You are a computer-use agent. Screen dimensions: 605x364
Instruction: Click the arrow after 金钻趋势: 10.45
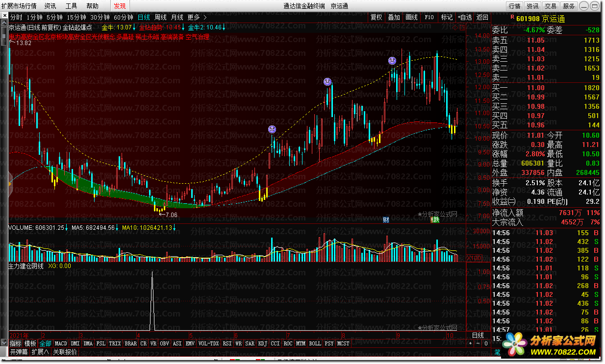tap(184, 27)
